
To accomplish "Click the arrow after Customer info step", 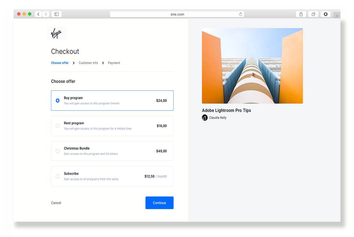I will 103,63.
